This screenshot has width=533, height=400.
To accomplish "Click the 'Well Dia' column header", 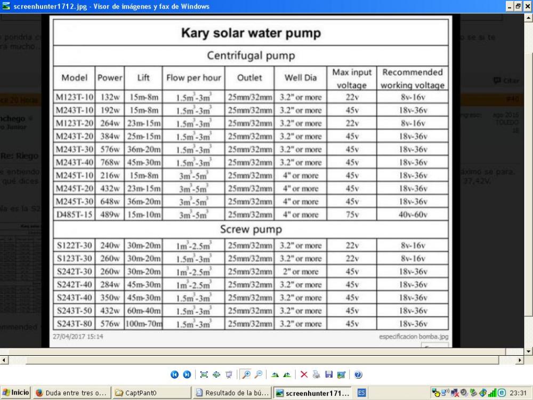I will pyautogui.click(x=301, y=78).
